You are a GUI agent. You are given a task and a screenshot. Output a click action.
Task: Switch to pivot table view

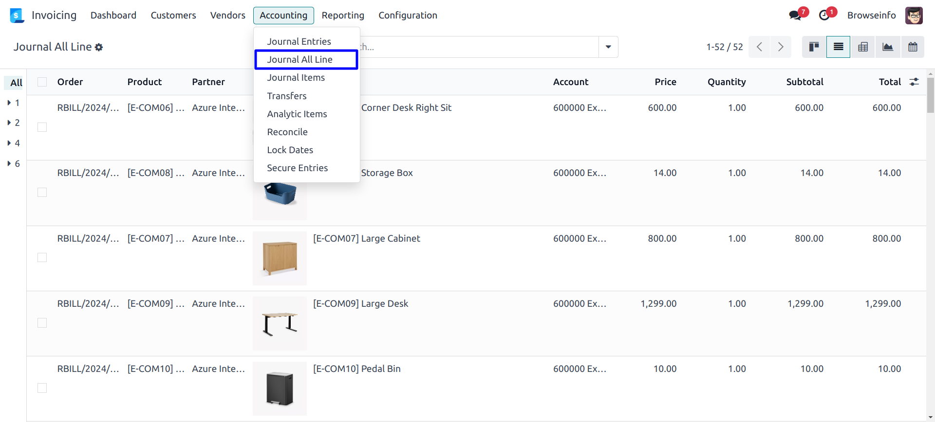coord(863,47)
